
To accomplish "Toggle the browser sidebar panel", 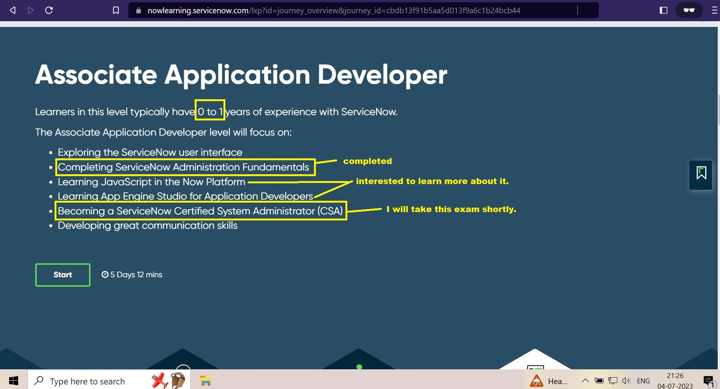I will tap(663, 10).
